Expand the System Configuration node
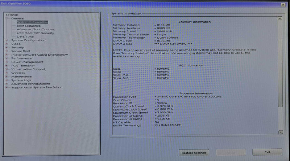 pyautogui.click(x=7, y=40)
